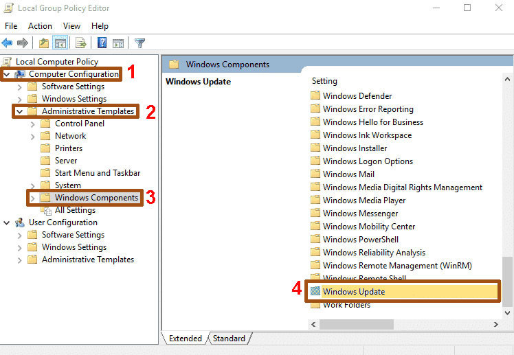Expand the Network node

32,137
